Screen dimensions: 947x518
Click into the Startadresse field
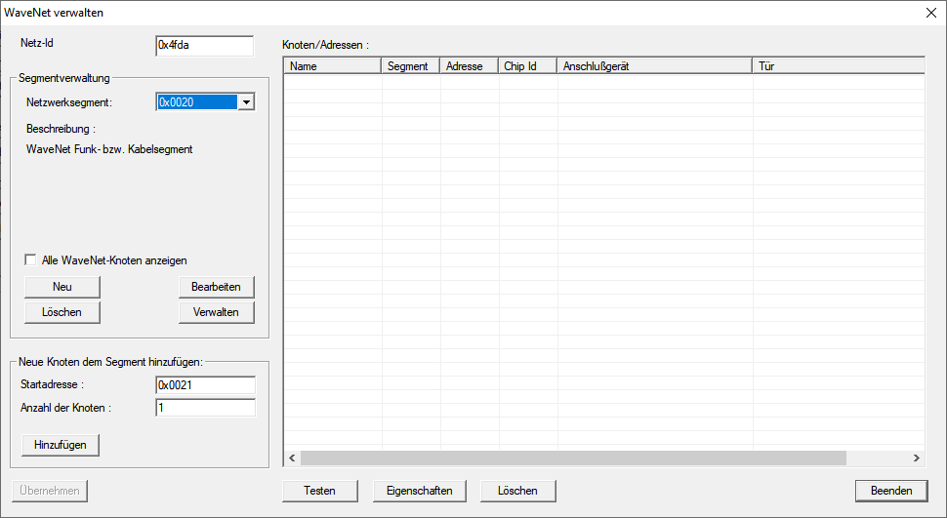(x=205, y=385)
